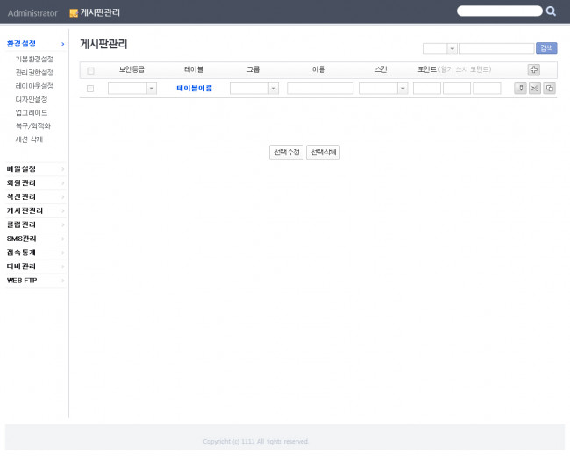Click the add board plus icon

(x=533, y=69)
